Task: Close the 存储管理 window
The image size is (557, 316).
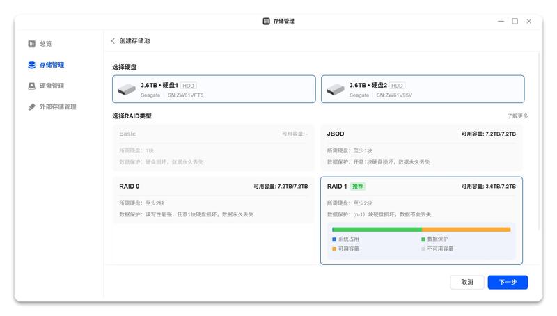Action: [529, 22]
